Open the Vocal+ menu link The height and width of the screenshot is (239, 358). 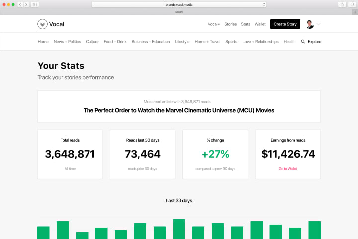click(x=214, y=24)
